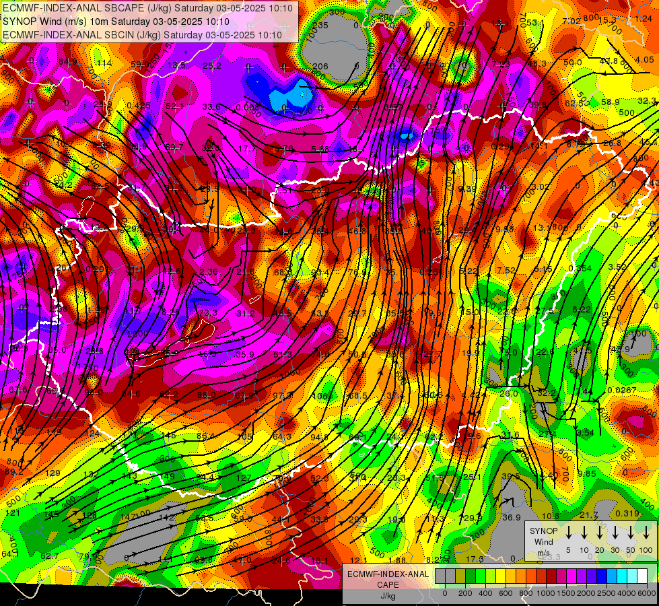Click station value 62.7
Image resolution: width=659 pixels, height=606 pixels.
pyautogui.click(x=50, y=556)
